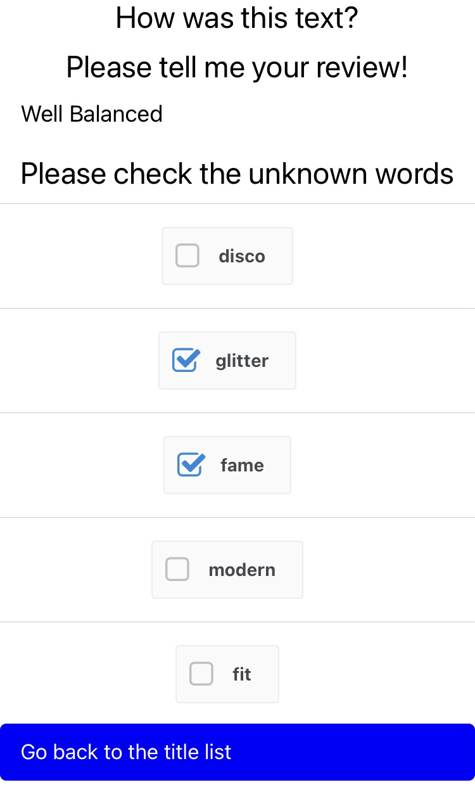Tick the modern checkbox
This screenshot has height=806, width=475.
[177, 569]
